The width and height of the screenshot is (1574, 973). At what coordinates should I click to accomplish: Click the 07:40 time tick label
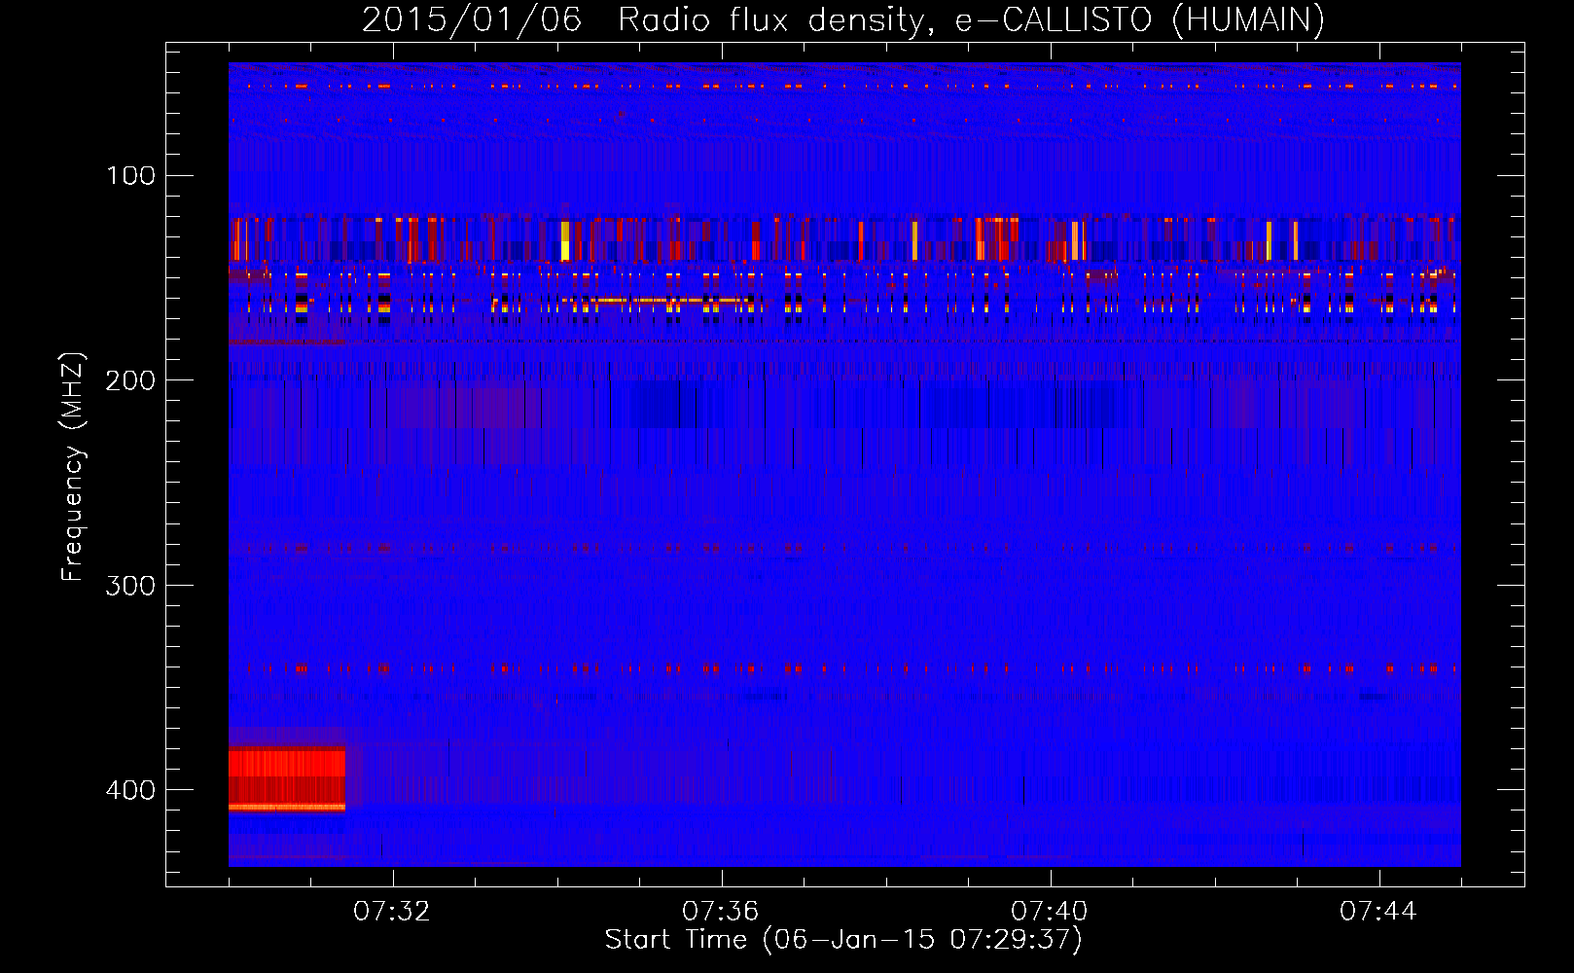(x=1050, y=911)
